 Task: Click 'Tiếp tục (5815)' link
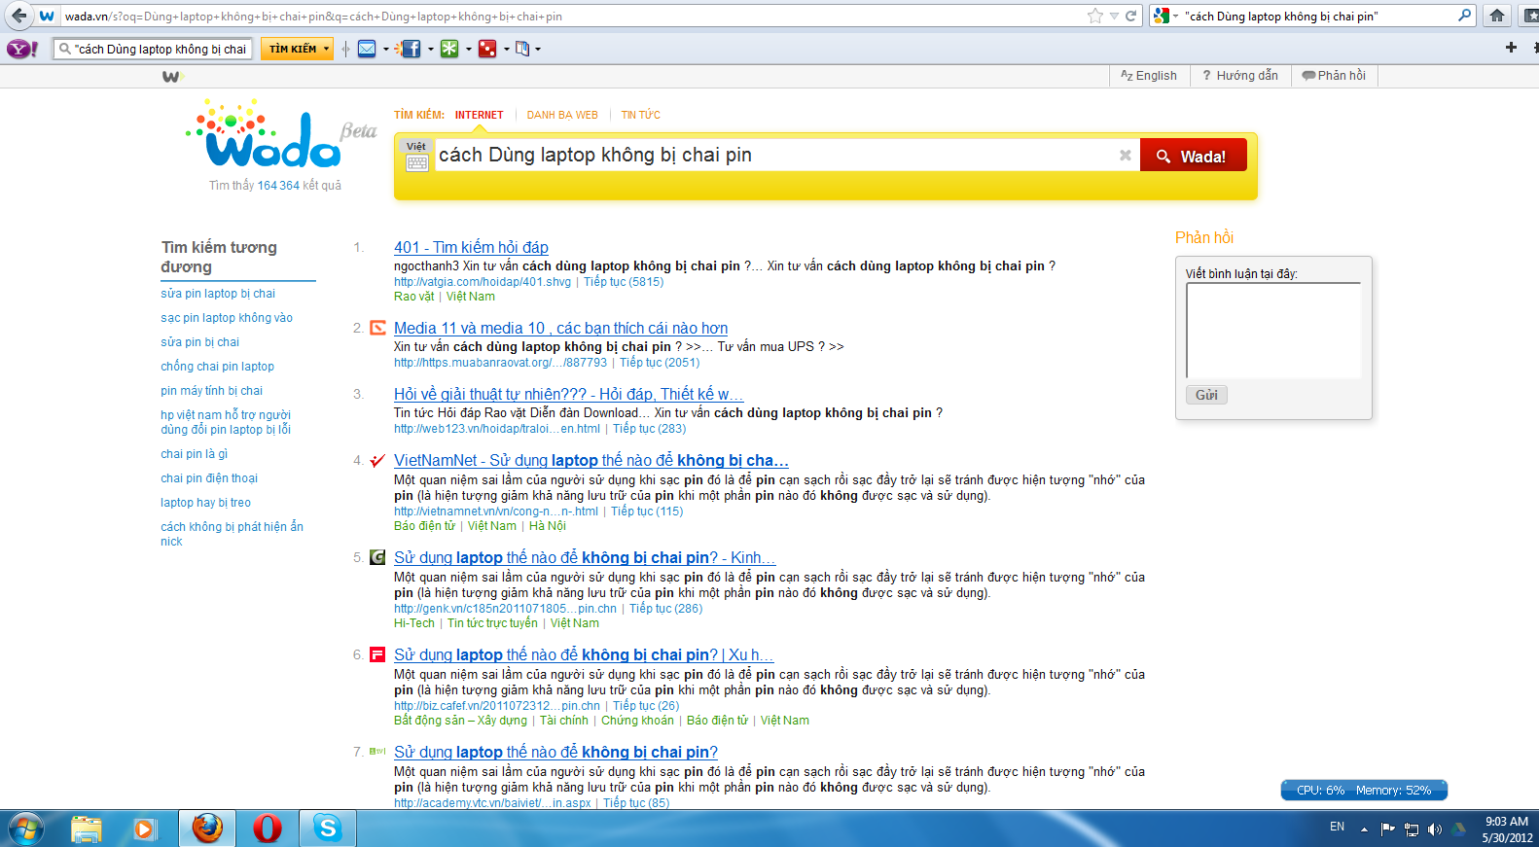click(x=624, y=282)
